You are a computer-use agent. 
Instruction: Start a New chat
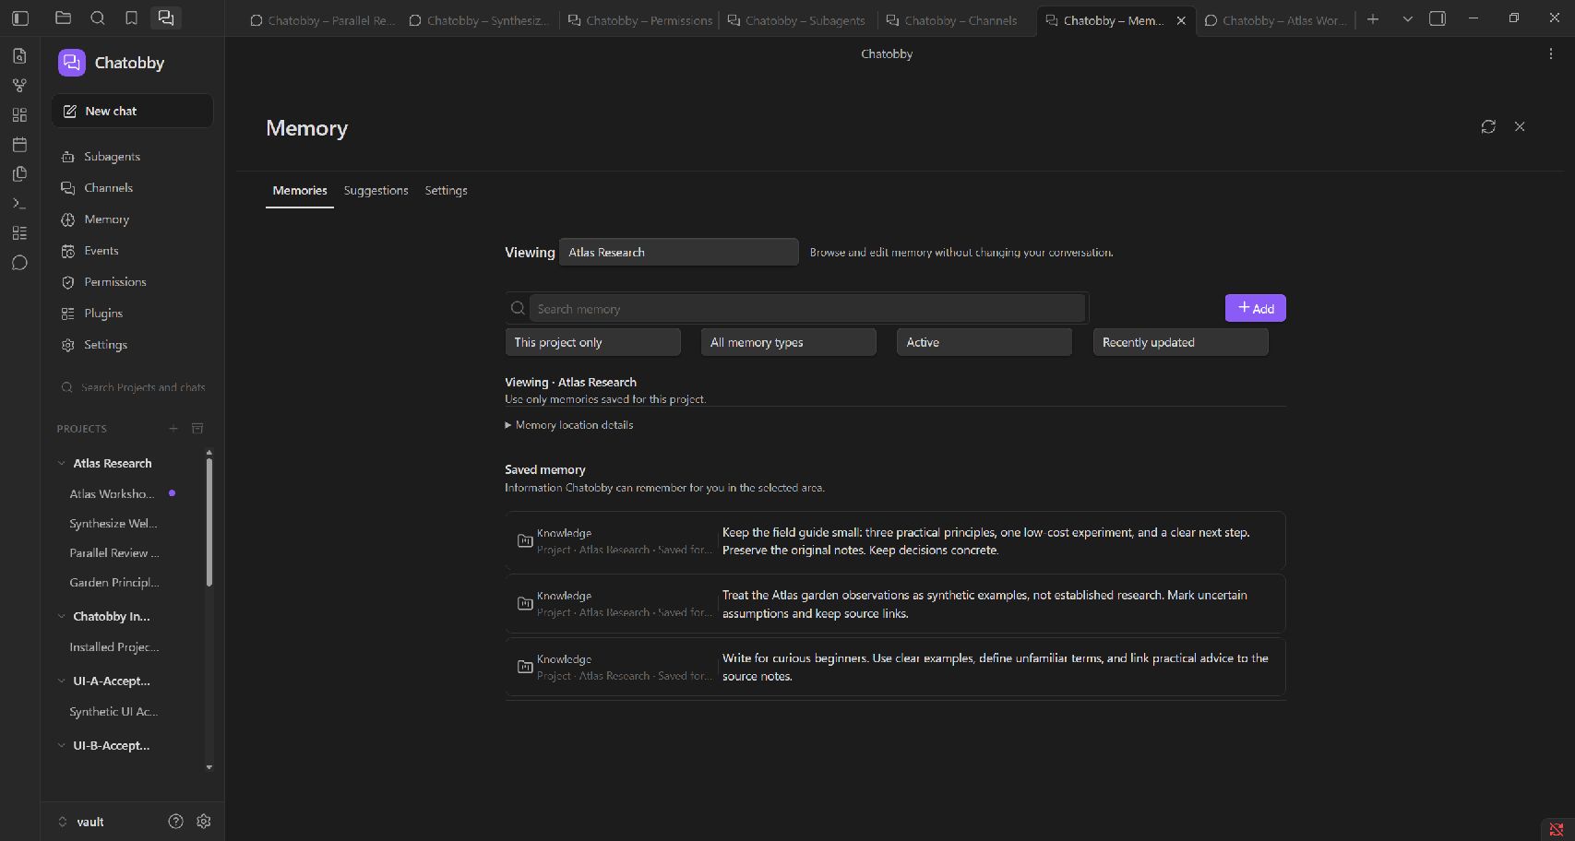click(132, 111)
